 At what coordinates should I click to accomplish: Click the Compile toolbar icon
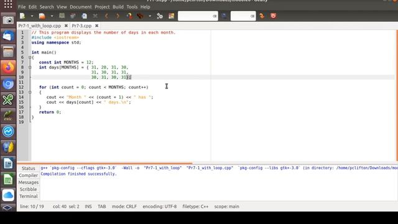click(130, 16)
